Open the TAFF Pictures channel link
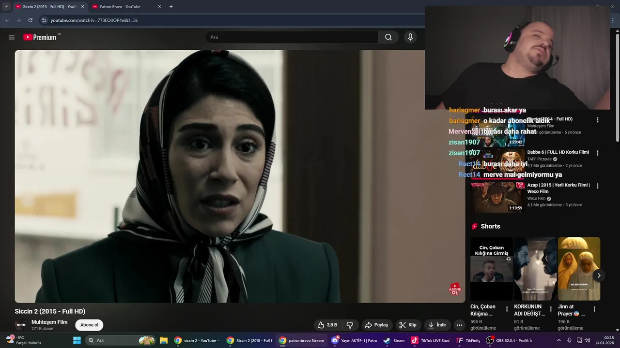Image resolution: width=620 pixels, height=348 pixels. click(x=539, y=159)
